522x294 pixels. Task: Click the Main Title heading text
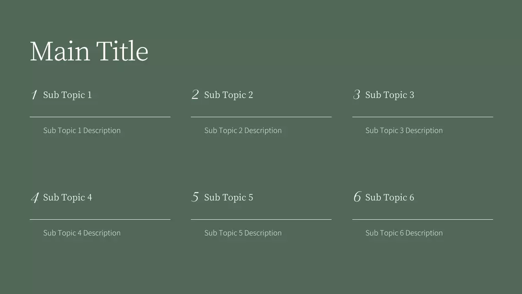pyautogui.click(x=89, y=51)
